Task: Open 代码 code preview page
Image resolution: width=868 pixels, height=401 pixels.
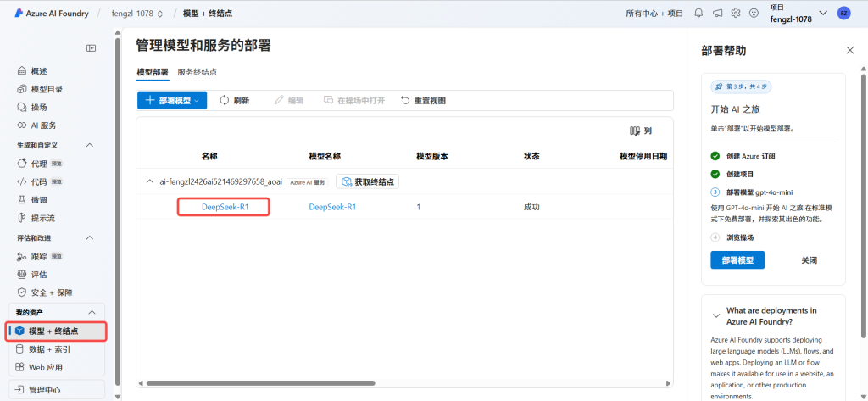Action: pyautogui.click(x=41, y=181)
